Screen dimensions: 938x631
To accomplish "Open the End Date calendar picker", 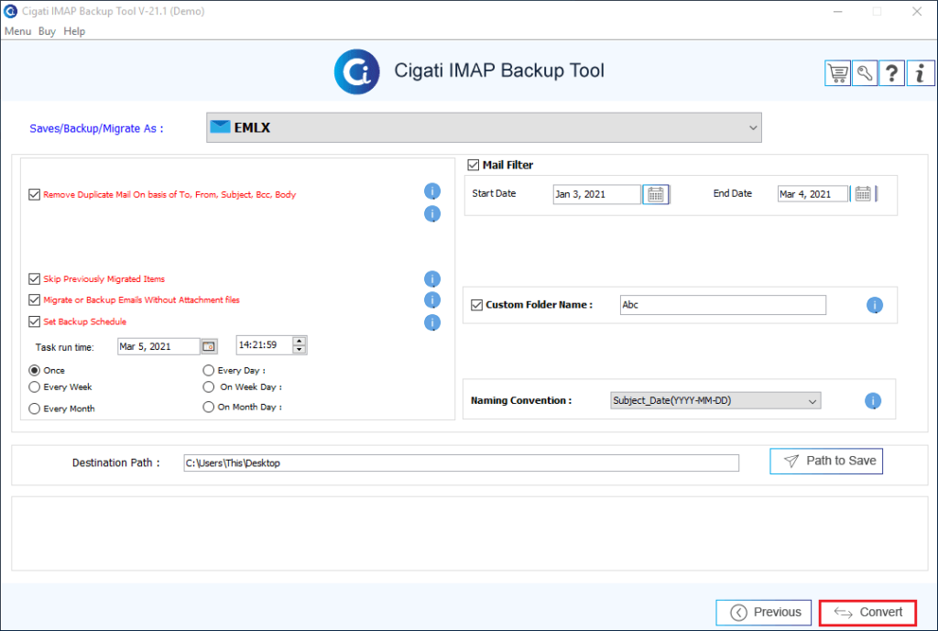I will tap(863, 194).
